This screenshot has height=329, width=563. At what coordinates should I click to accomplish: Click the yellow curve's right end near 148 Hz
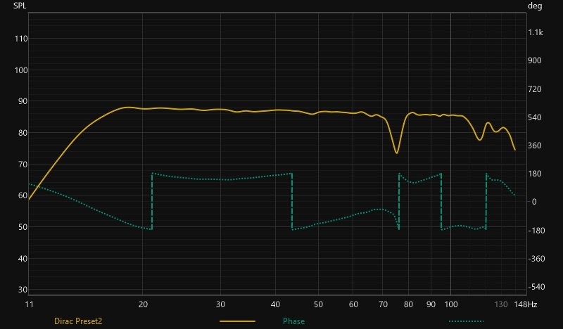tap(514, 149)
